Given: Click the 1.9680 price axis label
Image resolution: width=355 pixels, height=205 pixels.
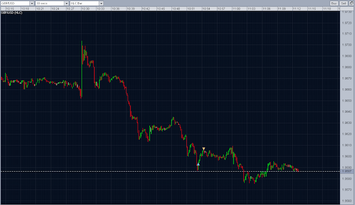Looking at the screenshot, I should [x=347, y=67].
